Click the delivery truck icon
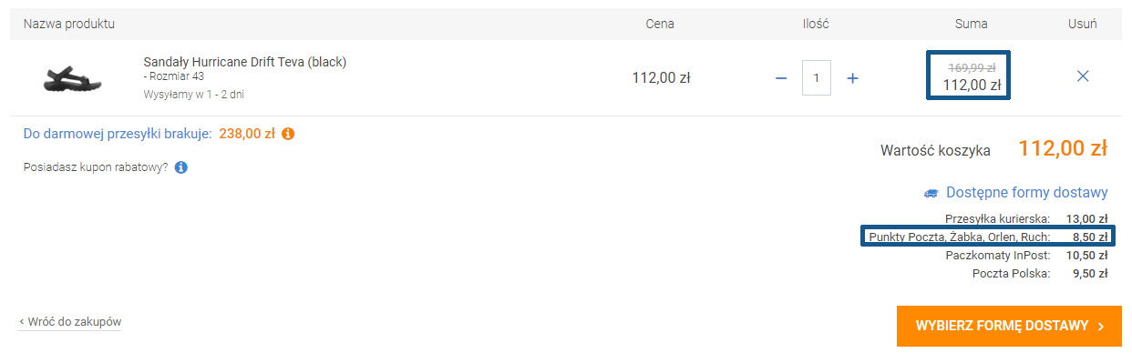The image size is (1132, 353). [931, 193]
